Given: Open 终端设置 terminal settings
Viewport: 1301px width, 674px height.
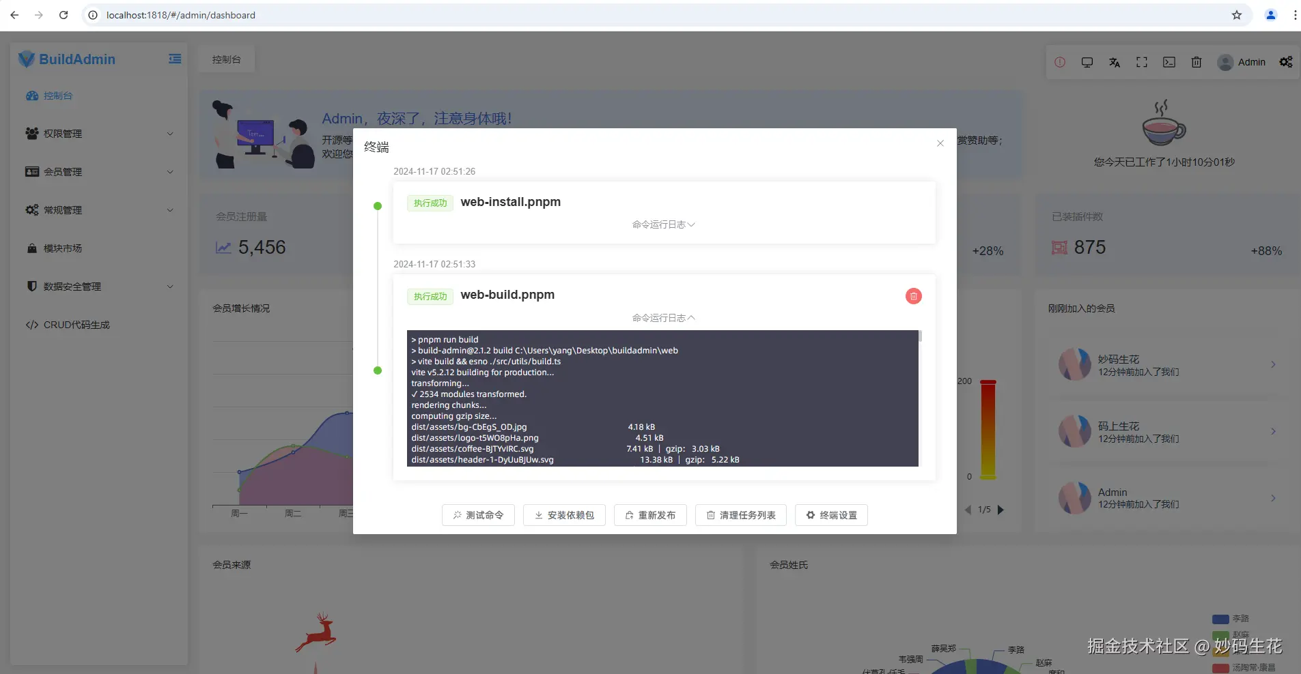Looking at the screenshot, I should point(831,515).
